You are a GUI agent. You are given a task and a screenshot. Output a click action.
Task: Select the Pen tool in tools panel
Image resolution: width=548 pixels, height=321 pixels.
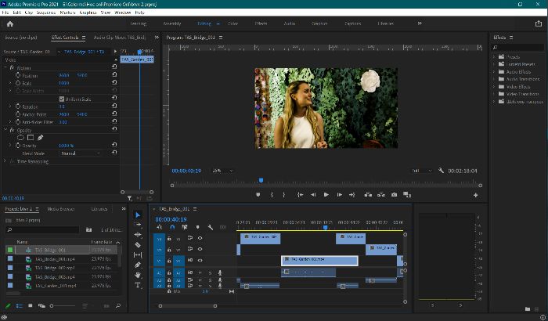[x=138, y=265]
